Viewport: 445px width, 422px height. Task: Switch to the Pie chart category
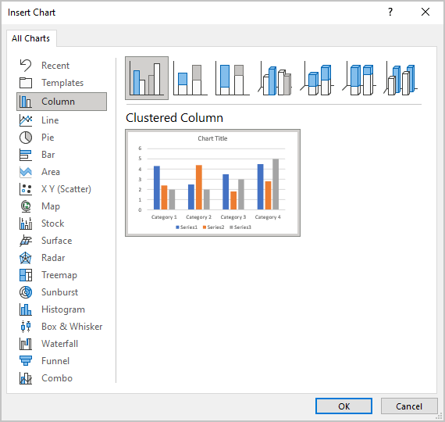tap(62, 138)
